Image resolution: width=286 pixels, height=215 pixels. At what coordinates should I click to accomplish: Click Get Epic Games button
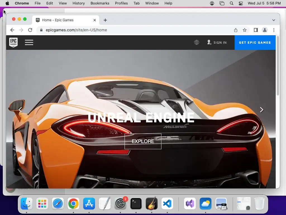[x=255, y=43]
